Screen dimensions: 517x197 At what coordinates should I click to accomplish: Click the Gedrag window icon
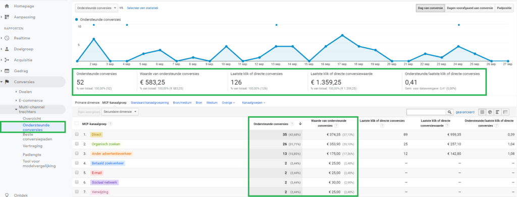tap(7, 71)
